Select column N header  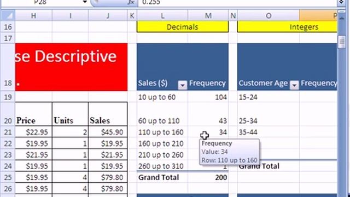pyautogui.click(x=233, y=16)
